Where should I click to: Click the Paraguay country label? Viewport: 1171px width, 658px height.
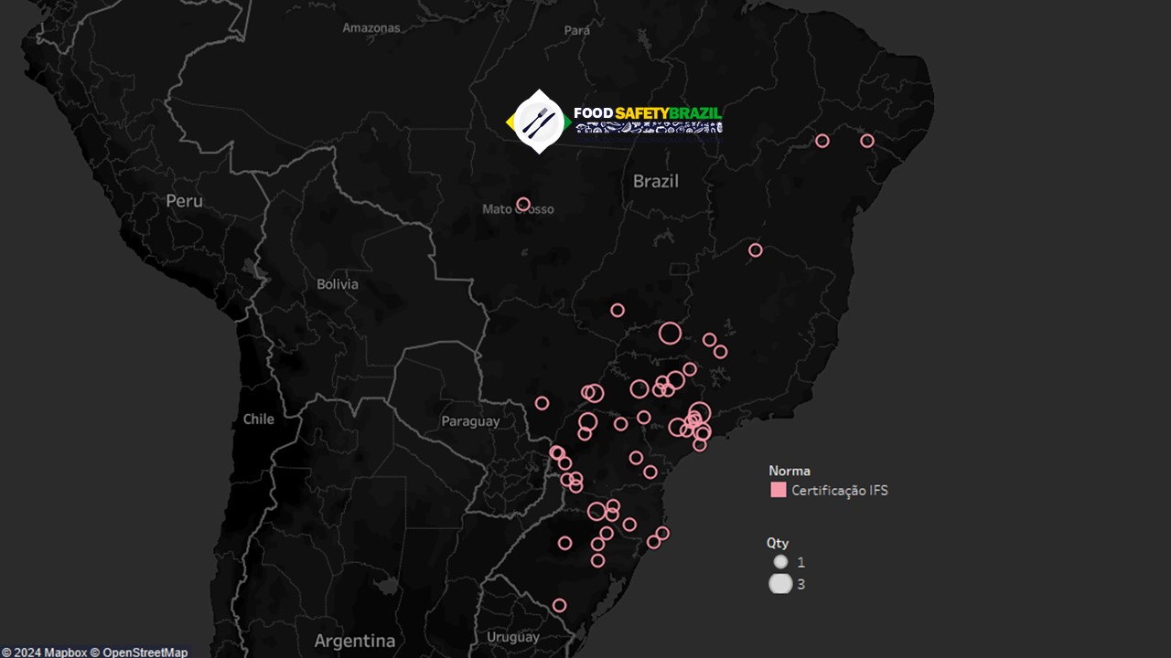click(x=470, y=421)
